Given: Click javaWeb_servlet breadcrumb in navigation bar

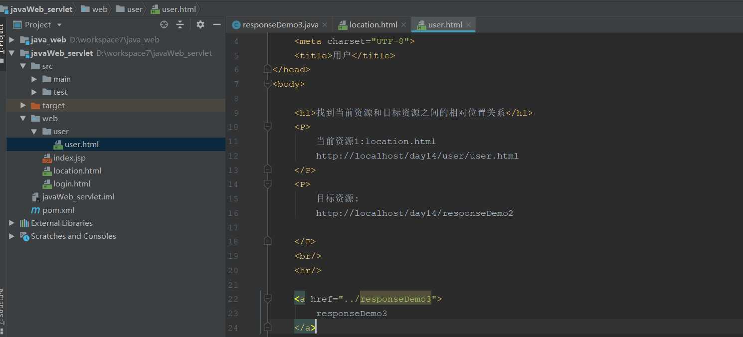Looking at the screenshot, I should coord(41,9).
